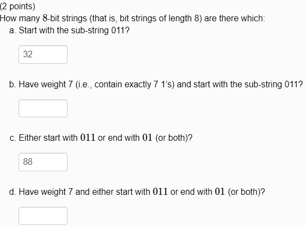Click the value 32 in the first box
The width and height of the screenshot is (305, 227).
pos(28,55)
